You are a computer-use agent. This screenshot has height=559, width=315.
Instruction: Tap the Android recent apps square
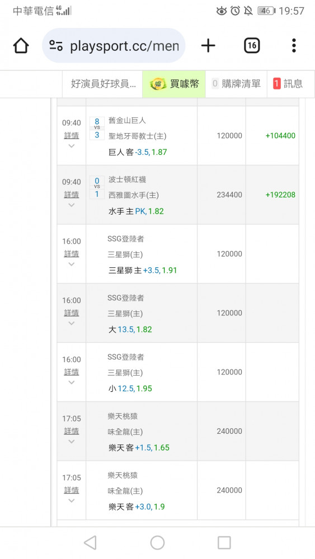pyautogui.click(x=224, y=543)
